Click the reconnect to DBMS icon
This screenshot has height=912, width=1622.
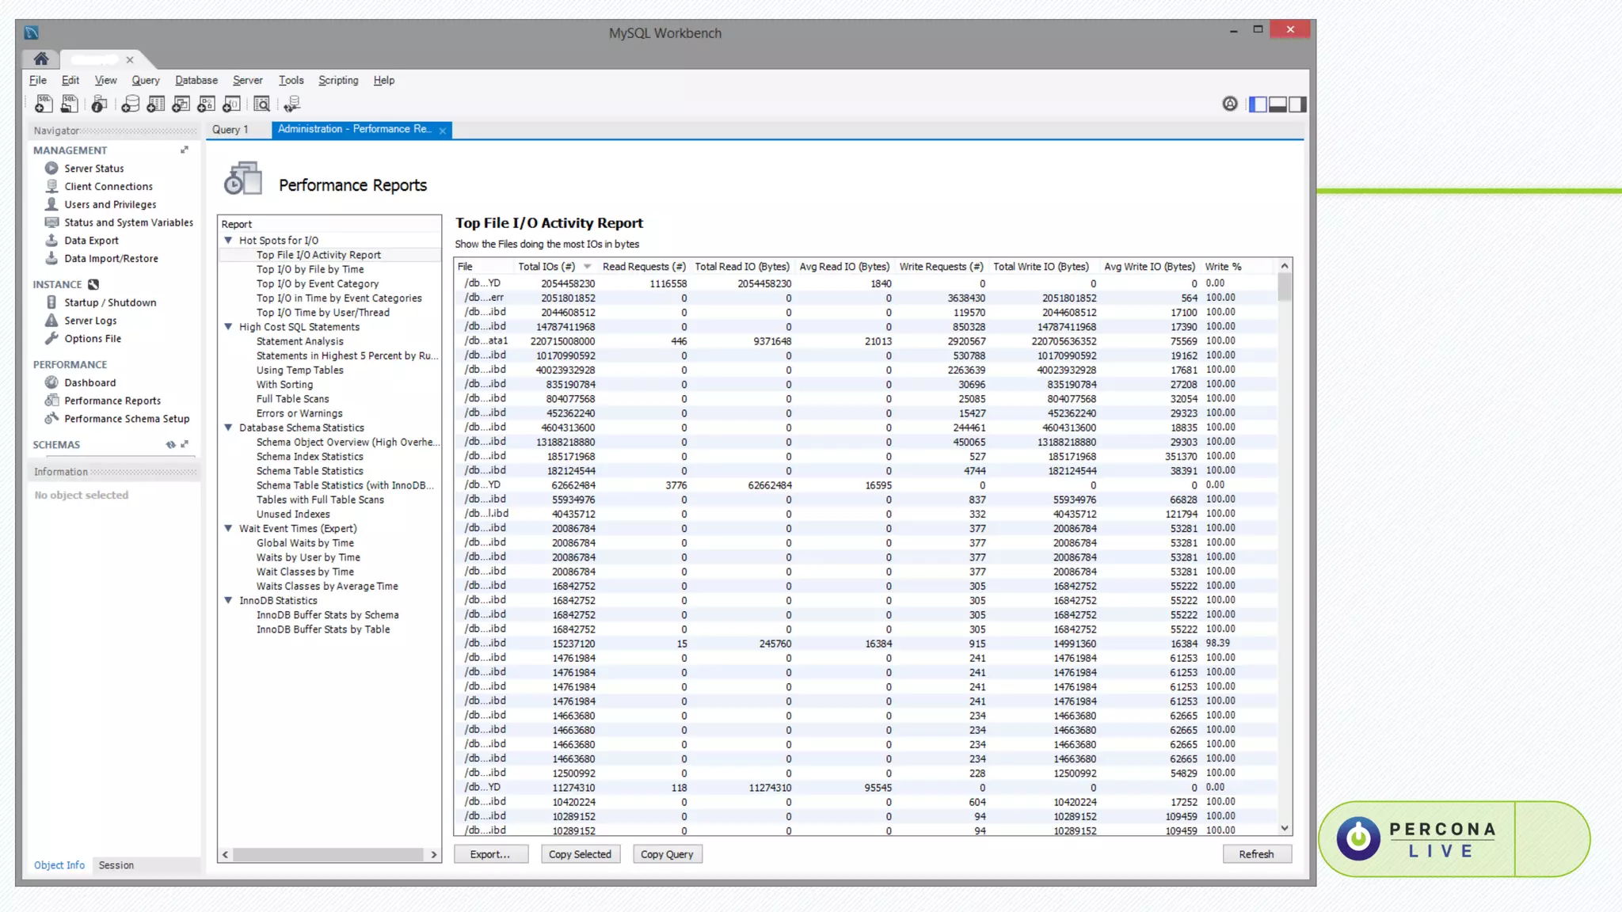tap(292, 104)
